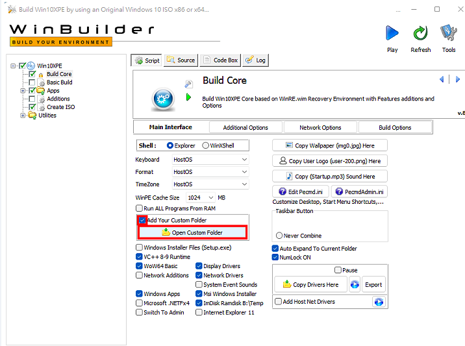Viewport: 465px width, 346px height.
Task: Expand the Apps tree node
Action: [23, 90]
